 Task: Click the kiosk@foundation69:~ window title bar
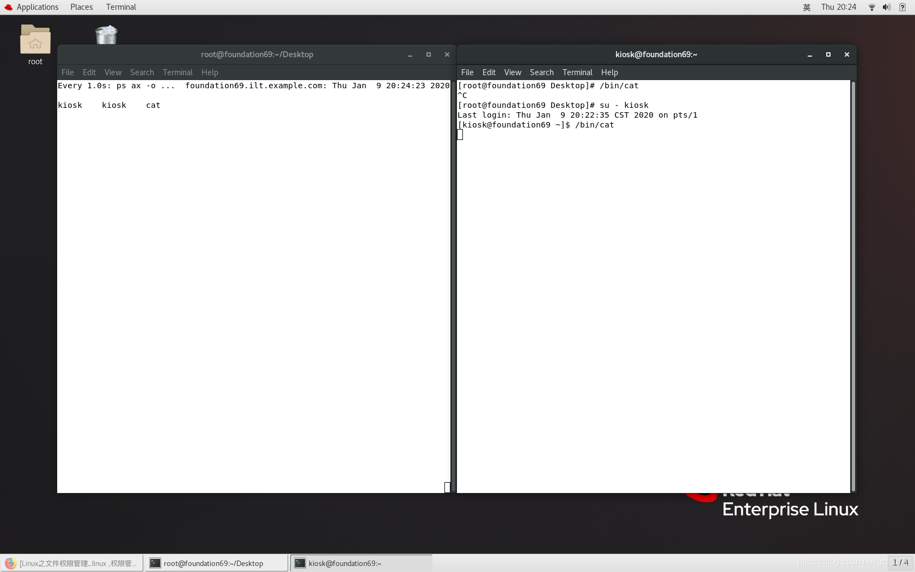[x=656, y=54]
